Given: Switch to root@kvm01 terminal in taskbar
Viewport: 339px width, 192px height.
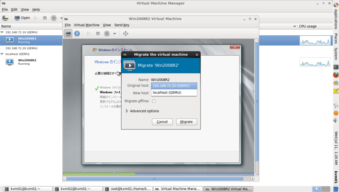Looking at the screenshot, I should click(128, 189).
